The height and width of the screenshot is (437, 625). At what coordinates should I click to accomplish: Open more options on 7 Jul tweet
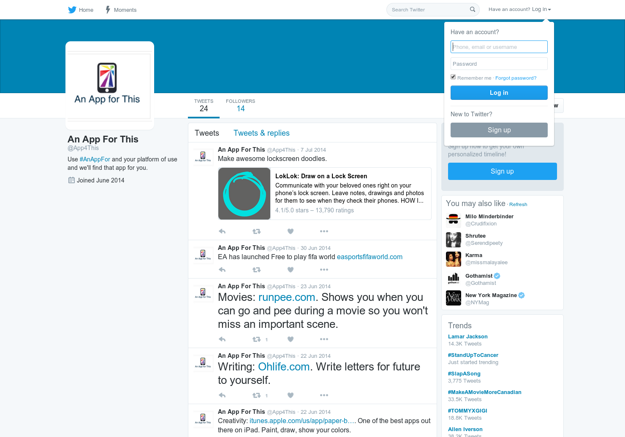324,231
